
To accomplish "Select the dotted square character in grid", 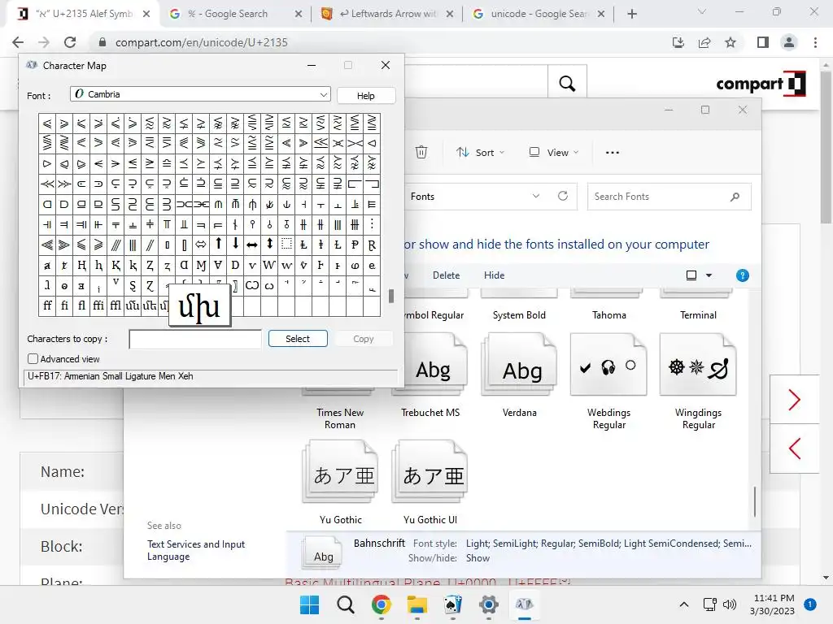I will point(286,244).
